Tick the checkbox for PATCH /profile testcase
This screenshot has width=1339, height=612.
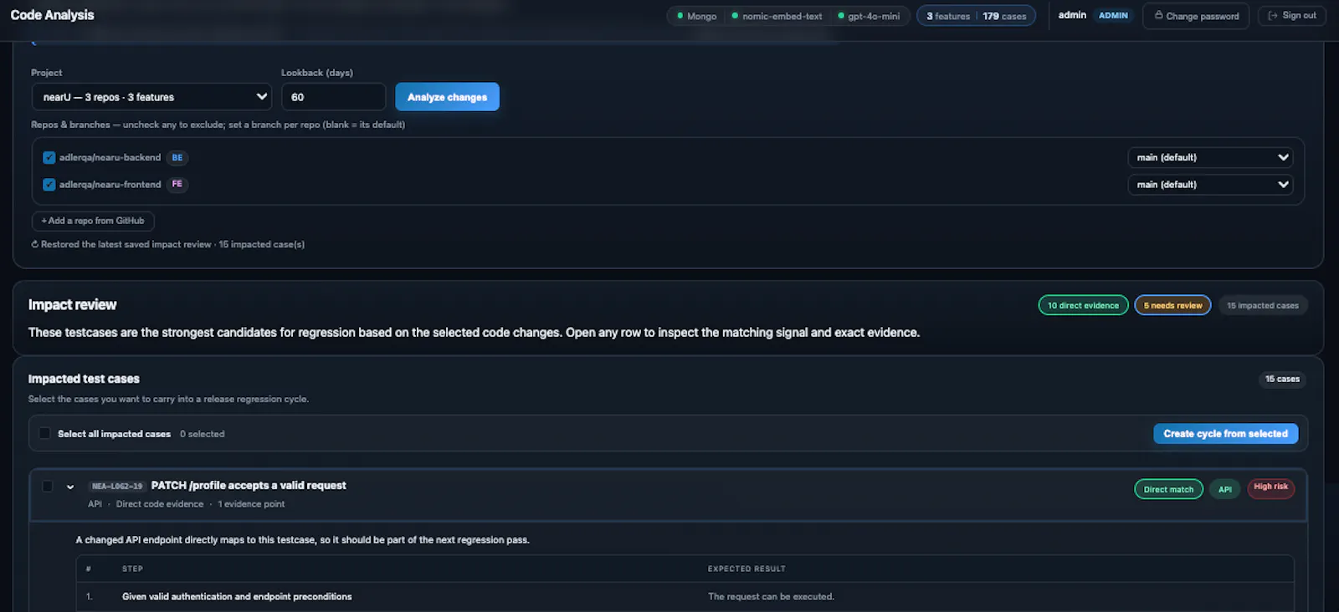tap(48, 486)
